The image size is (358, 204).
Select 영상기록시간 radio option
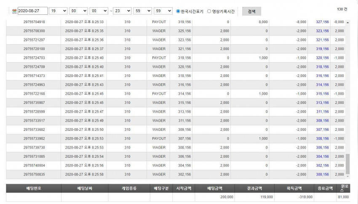(209, 11)
